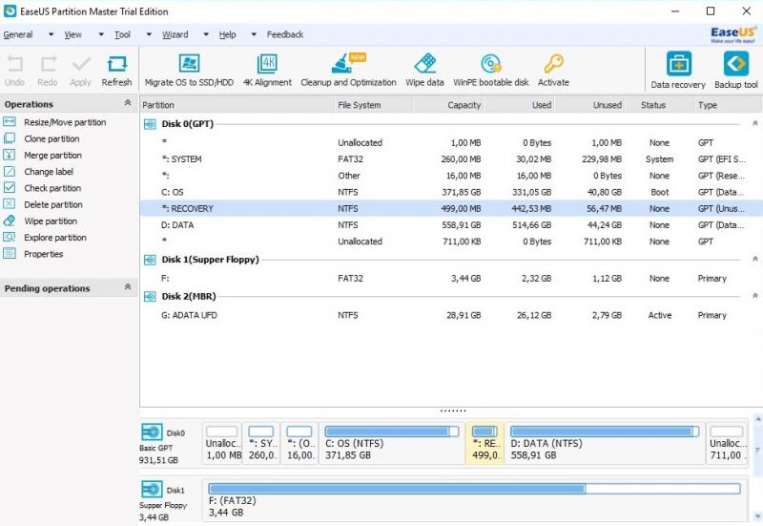Click the disk map scrollbar up arrow
763x526 pixels.
pos(757,419)
